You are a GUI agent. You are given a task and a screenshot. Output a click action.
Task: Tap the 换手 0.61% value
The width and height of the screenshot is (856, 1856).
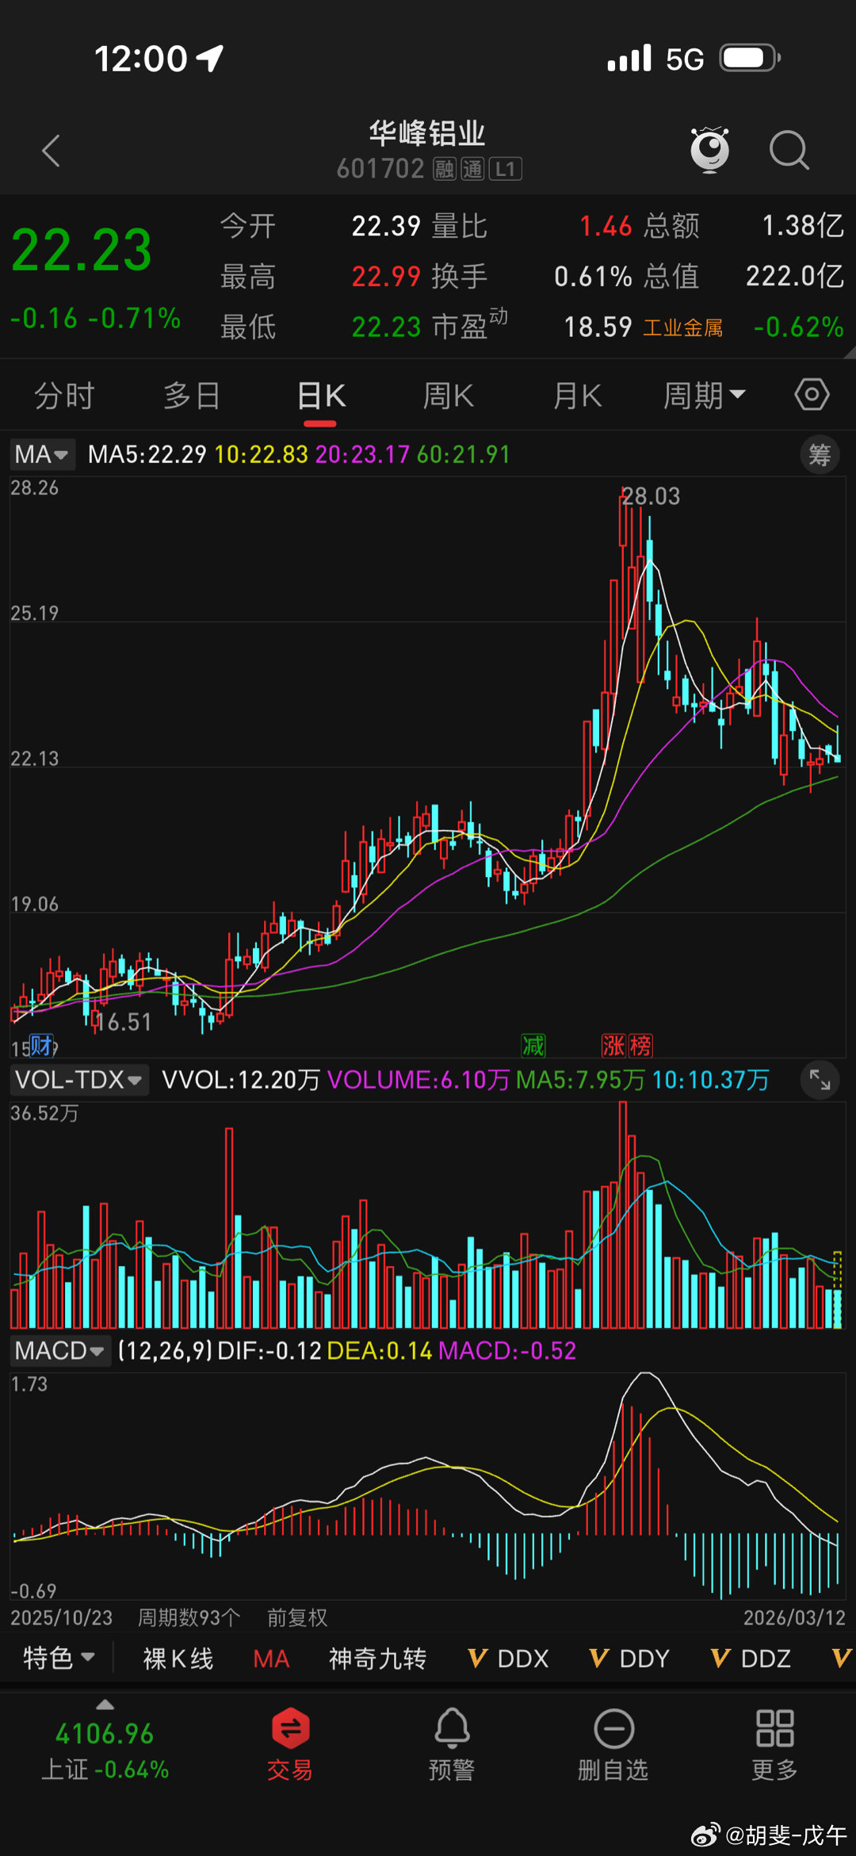593,276
